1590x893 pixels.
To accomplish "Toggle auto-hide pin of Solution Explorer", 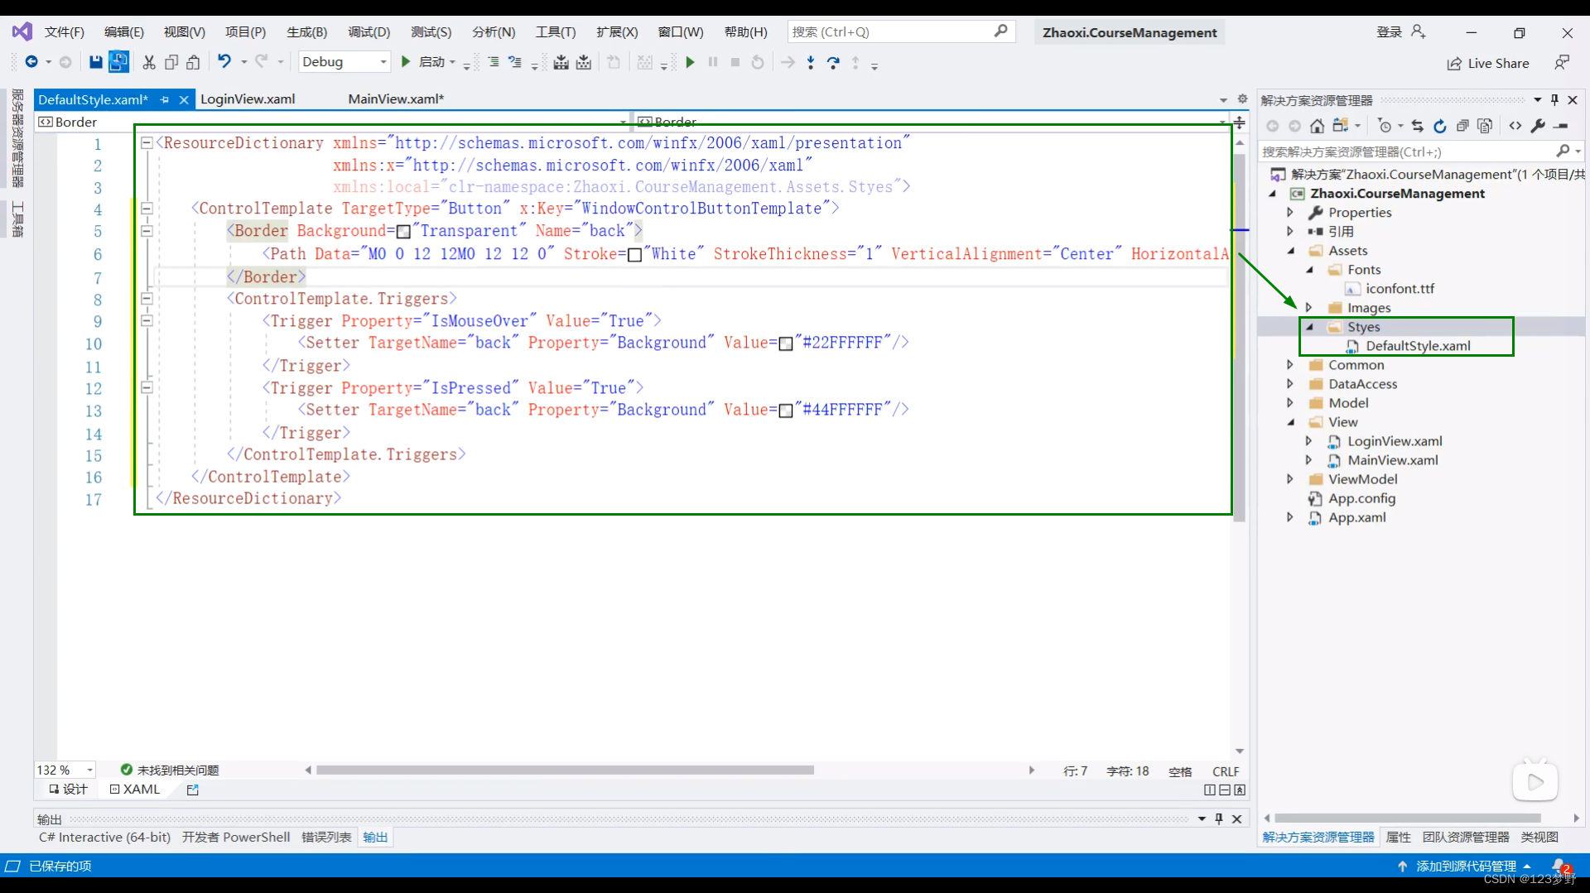I will [1554, 99].
